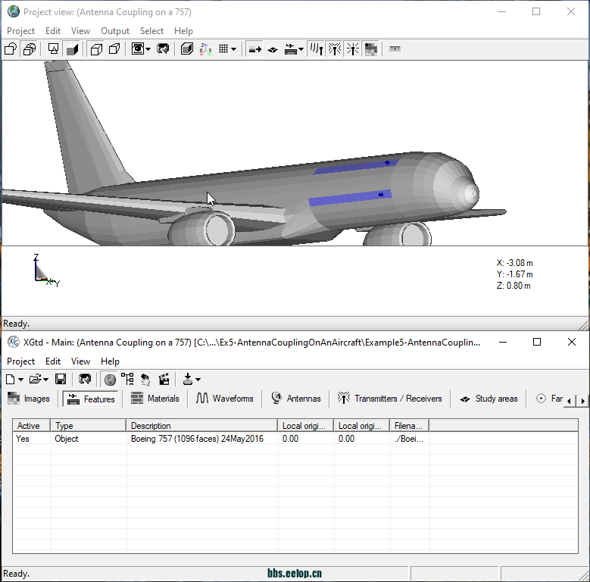Screen dimensions: 590x582
Task: Open the features icon dropdown arrow in Project view
Action: click(301, 49)
